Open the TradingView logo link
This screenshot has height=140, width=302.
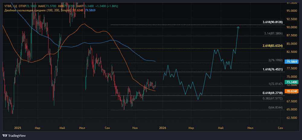(x=14, y=136)
